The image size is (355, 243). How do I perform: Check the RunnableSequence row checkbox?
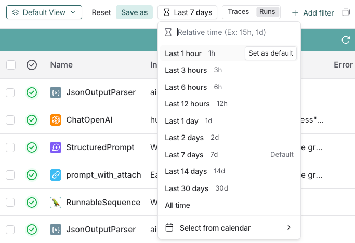(10, 203)
